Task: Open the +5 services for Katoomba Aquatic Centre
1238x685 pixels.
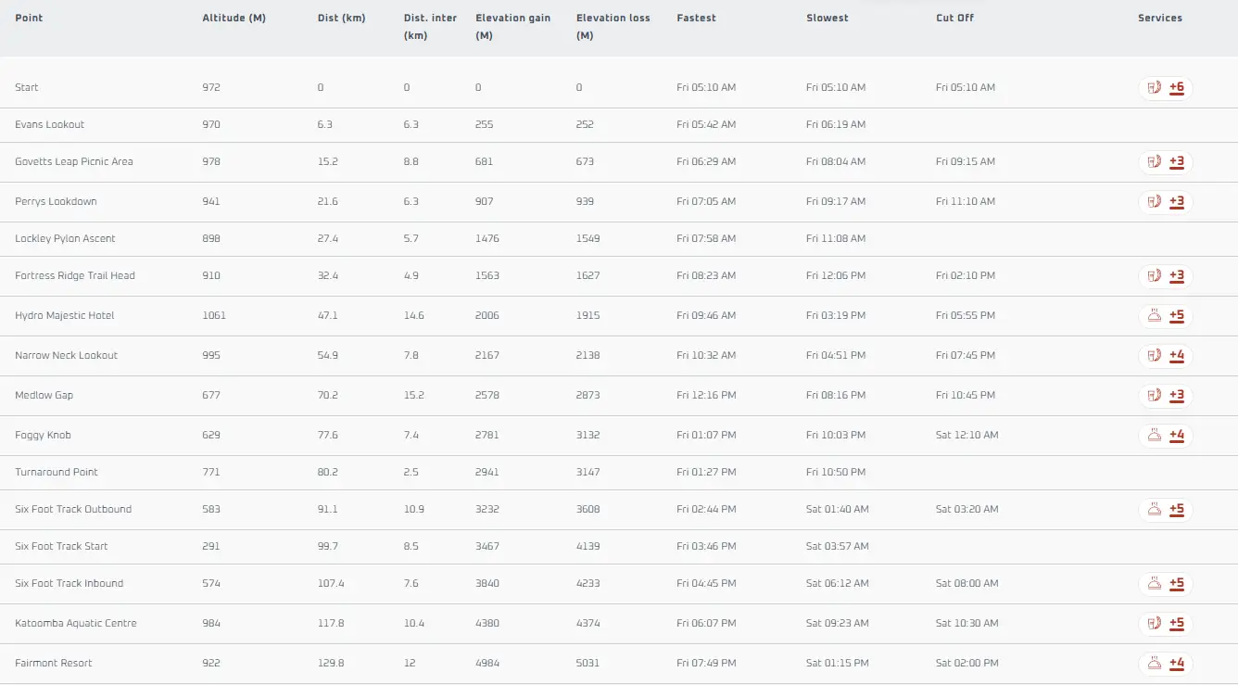Action: [1177, 623]
